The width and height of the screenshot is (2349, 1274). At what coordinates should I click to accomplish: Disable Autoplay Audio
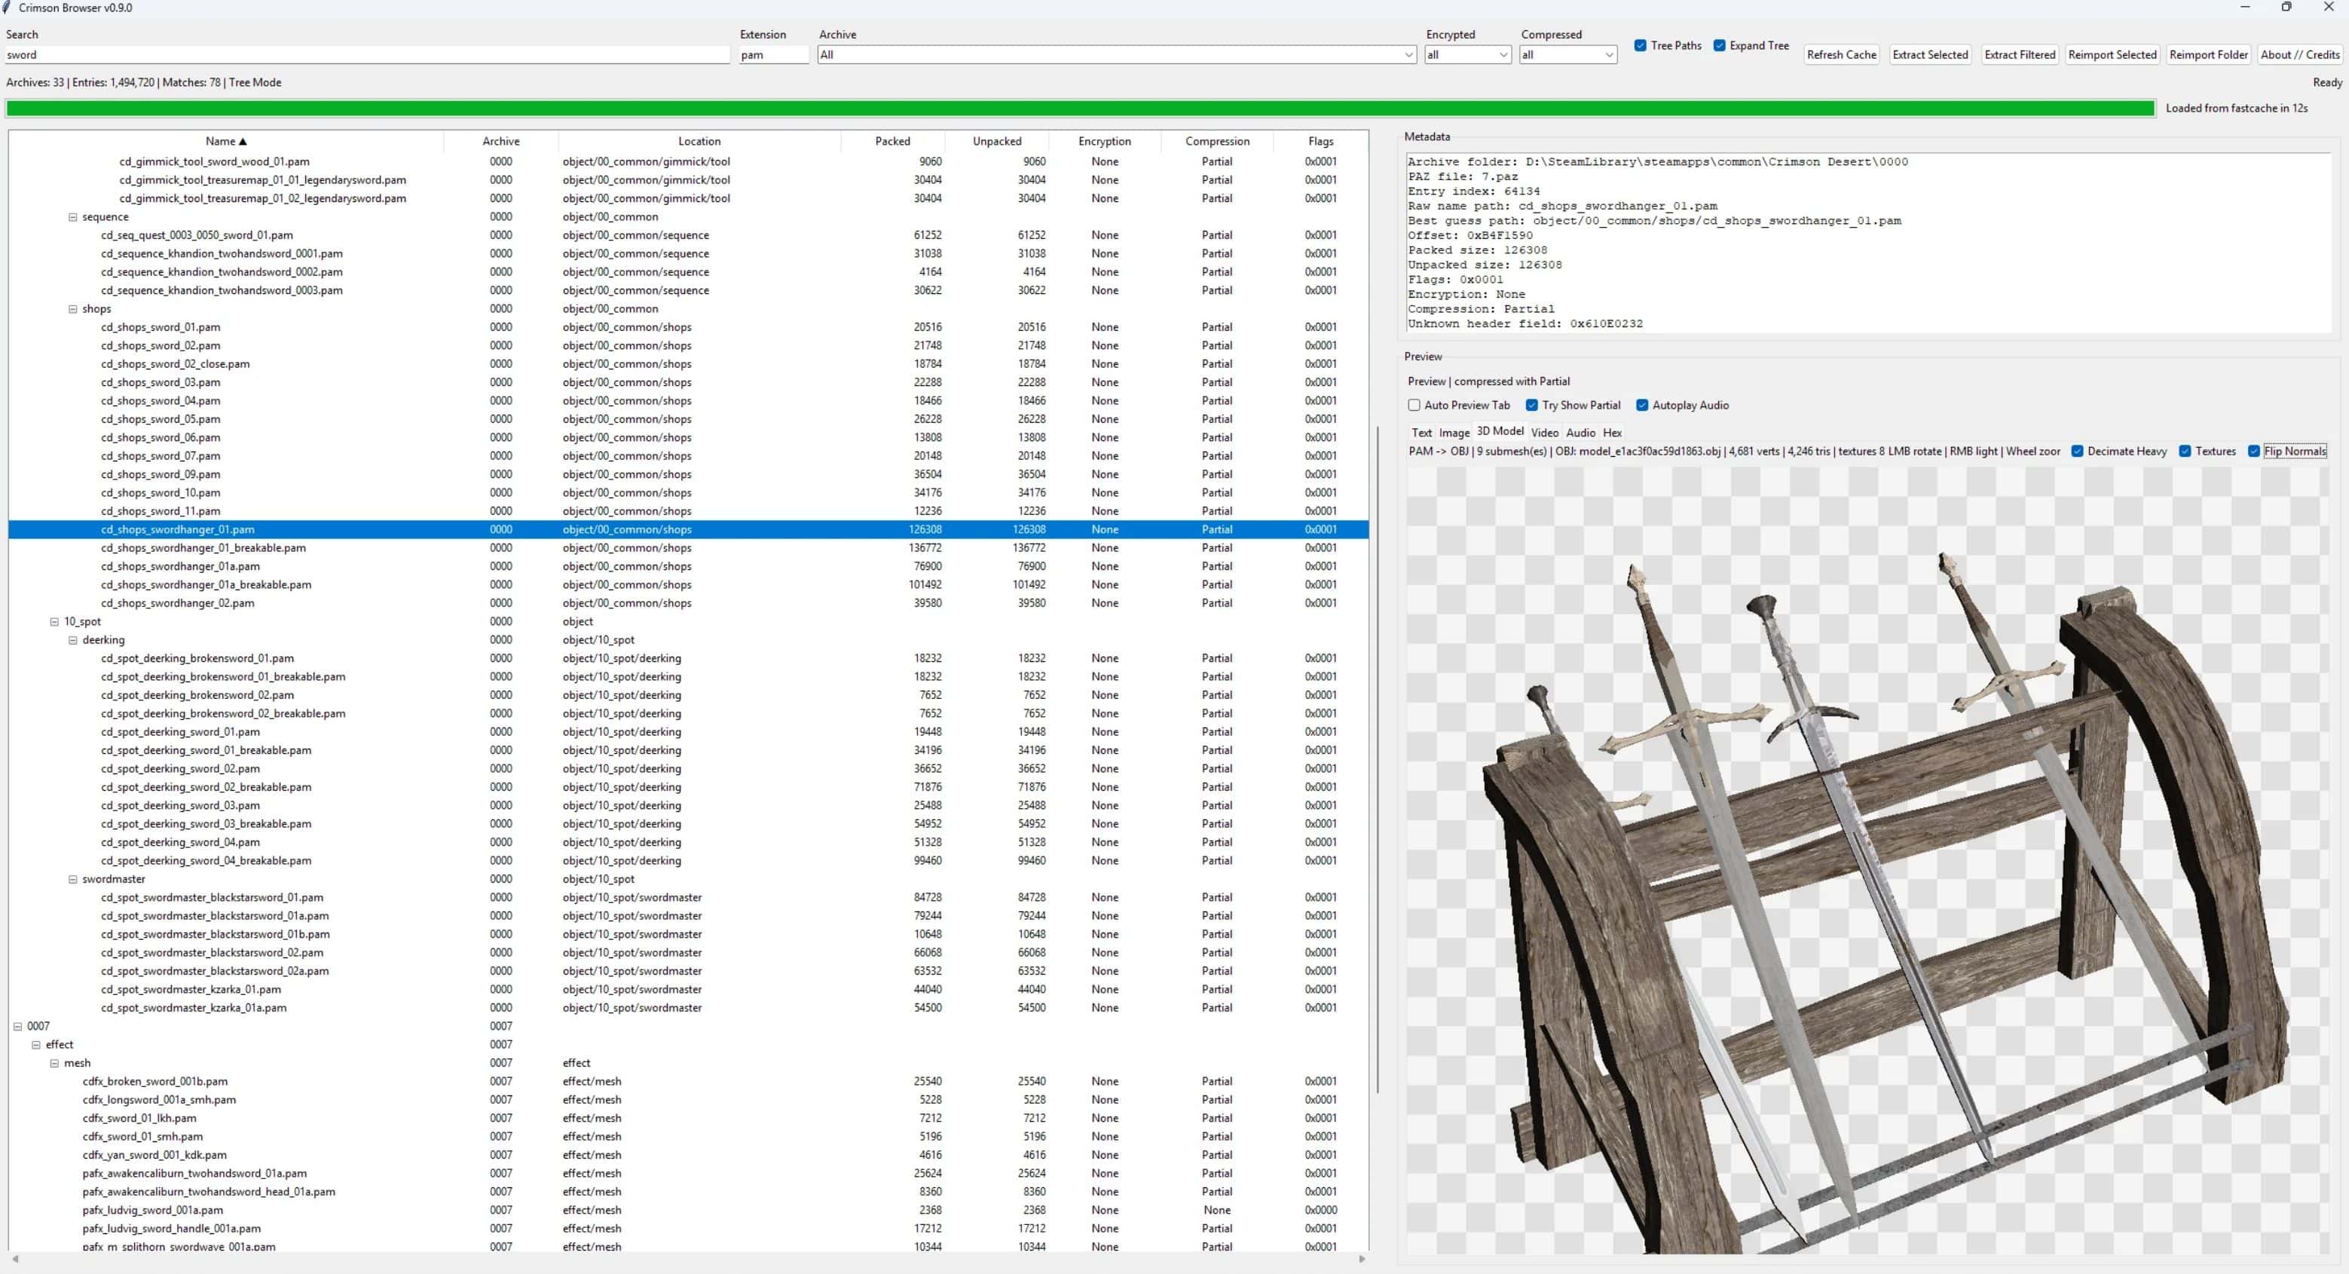1641,405
